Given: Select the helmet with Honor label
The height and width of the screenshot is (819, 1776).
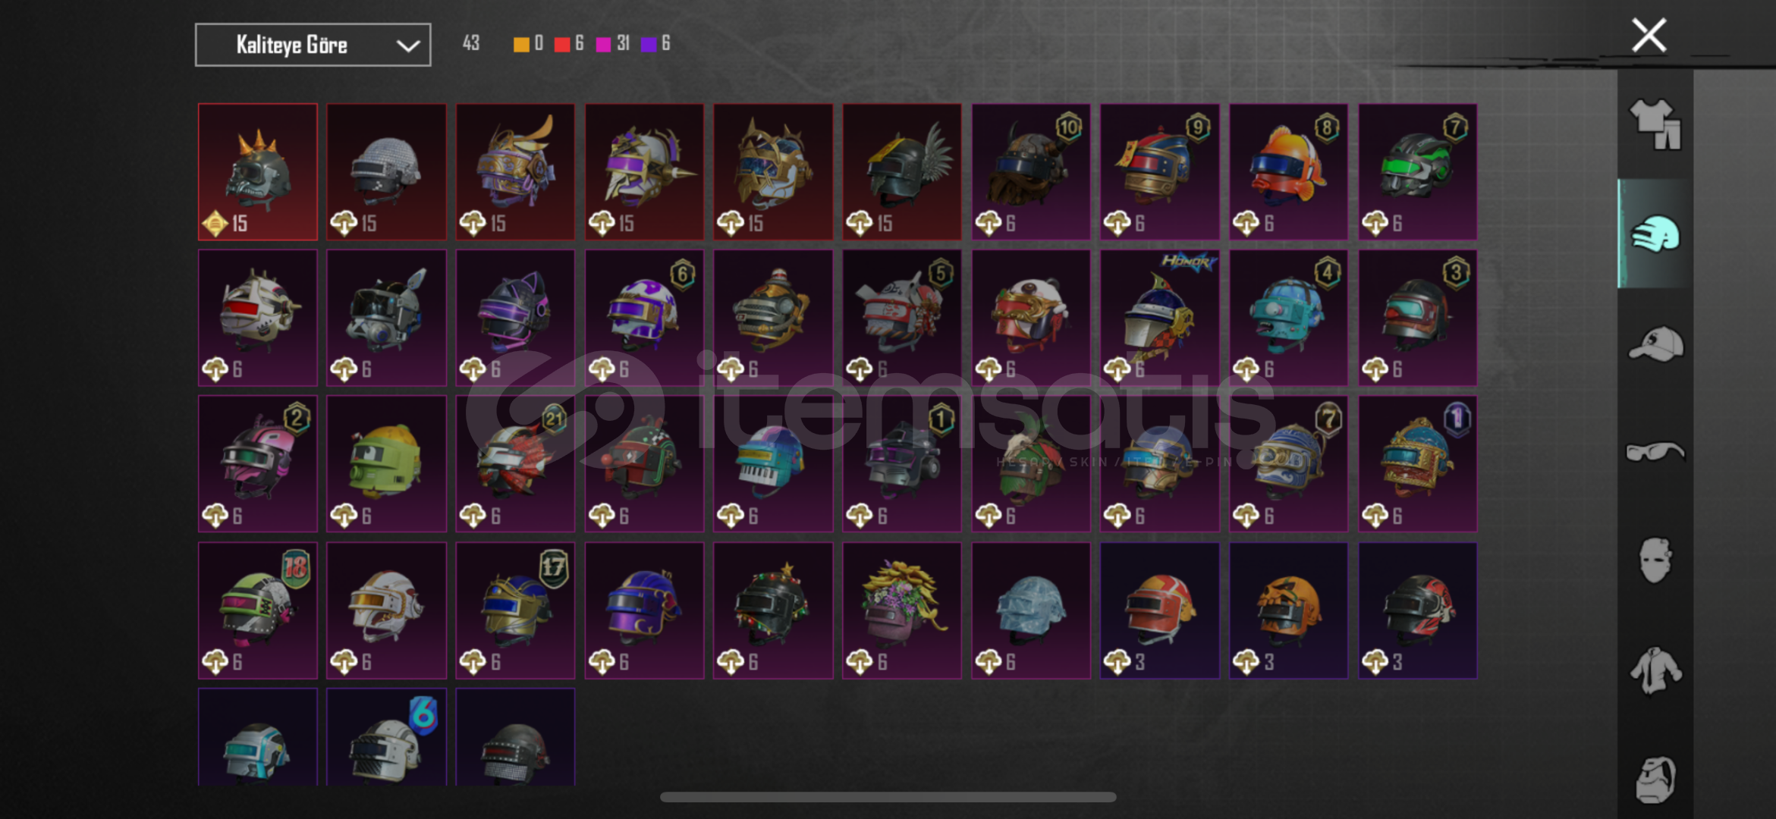Looking at the screenshot, I should (x=1160, y=318).
